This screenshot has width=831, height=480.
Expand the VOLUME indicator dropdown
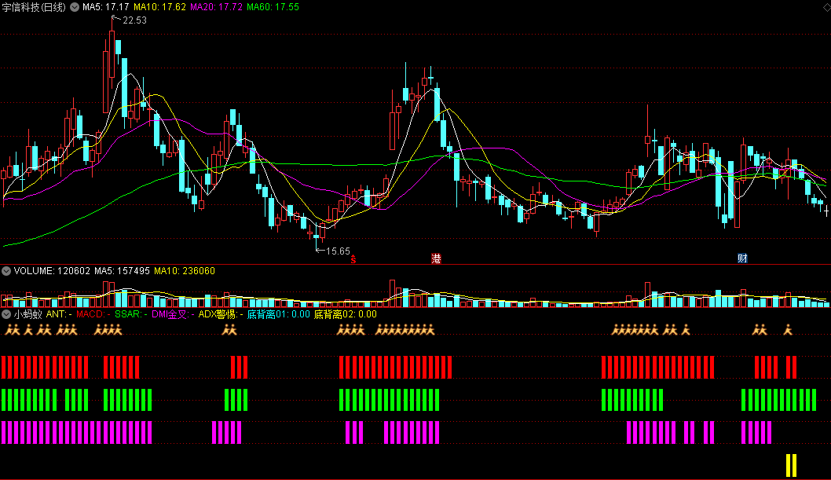(x=6, y=271)
